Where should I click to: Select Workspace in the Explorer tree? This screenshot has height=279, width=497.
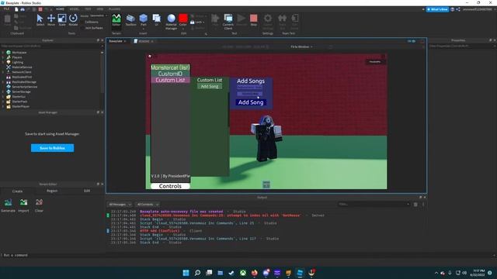pyautogui.click(x=19, y=53)
